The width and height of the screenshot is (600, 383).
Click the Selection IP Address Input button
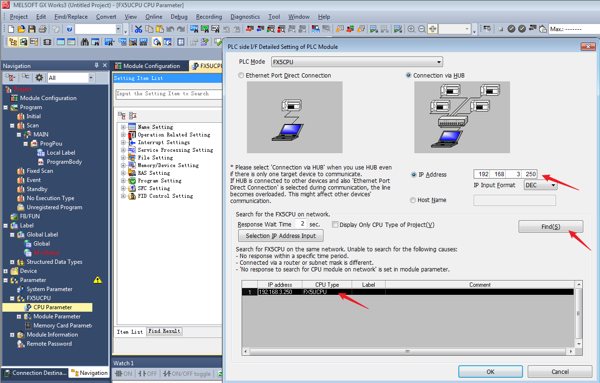[x=280, y=236]
